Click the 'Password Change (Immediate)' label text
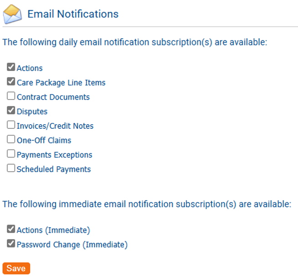298x280 pixels. pos(72,244)
